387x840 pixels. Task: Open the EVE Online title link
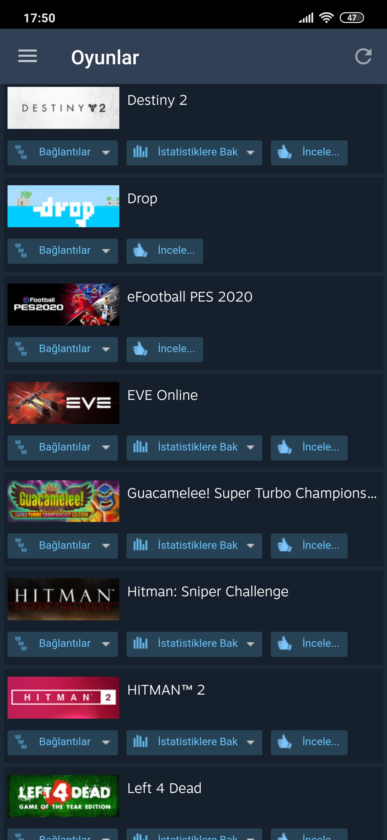click(162, 395)
